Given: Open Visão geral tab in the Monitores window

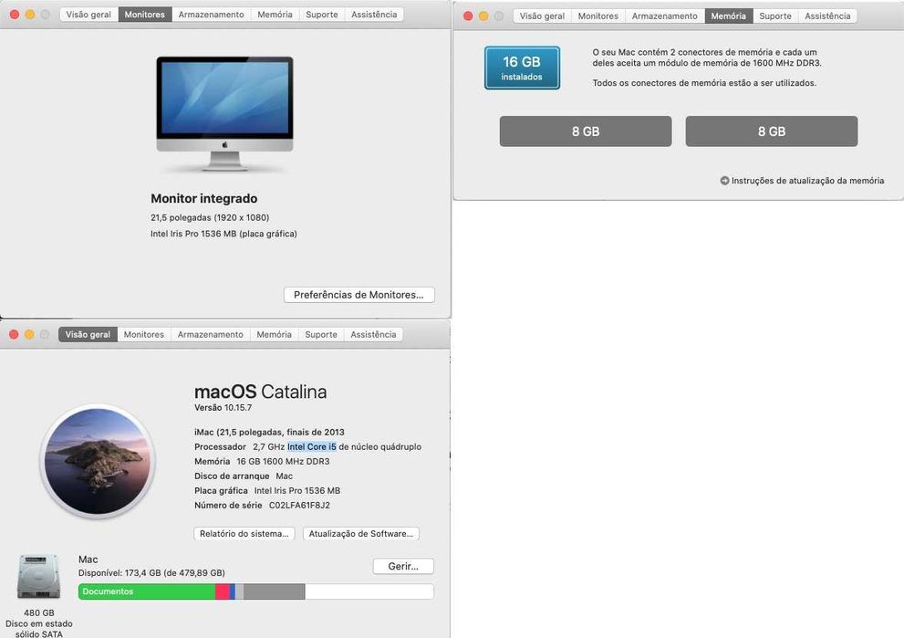Looking at the screenshot, I should pyautogui.click(x=88, y=15).
